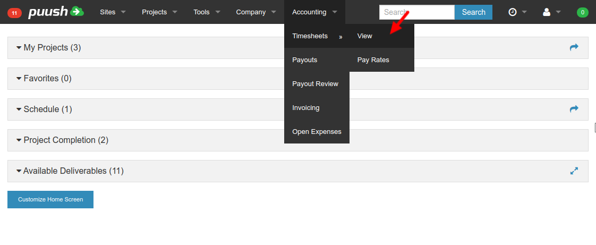Open the Sites dropdown menu
The image size is (596, 245).
pos(113,12)
